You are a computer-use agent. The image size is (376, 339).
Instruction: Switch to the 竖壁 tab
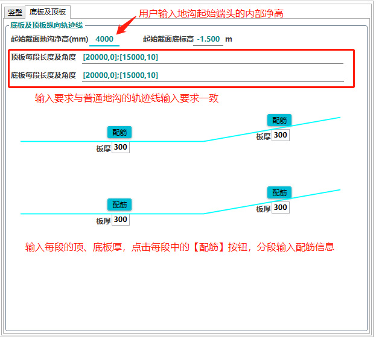pyautogui.click(x=14, y=12)
